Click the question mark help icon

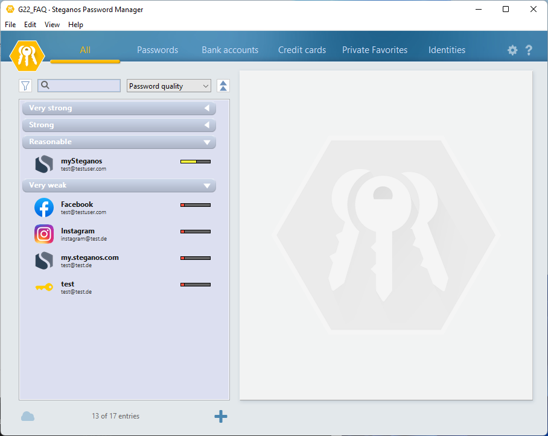tap(529, 50)
